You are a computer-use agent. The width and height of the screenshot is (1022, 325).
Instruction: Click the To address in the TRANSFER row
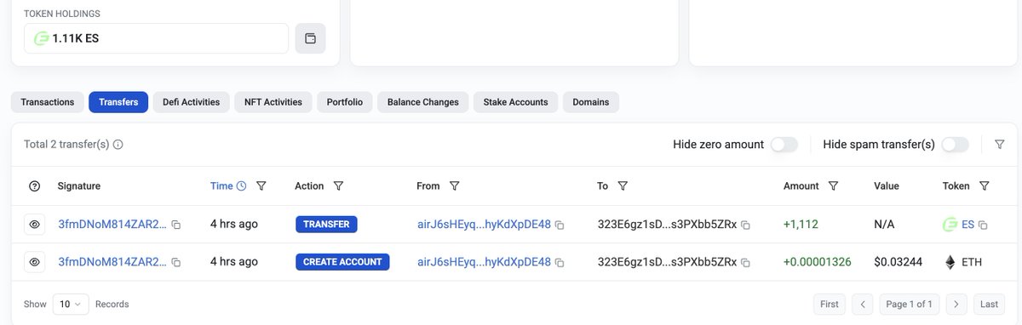[x=668, y=225]
